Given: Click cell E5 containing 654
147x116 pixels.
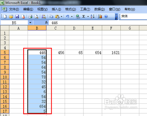Looking at the screenshot, I should click(93, 52).
